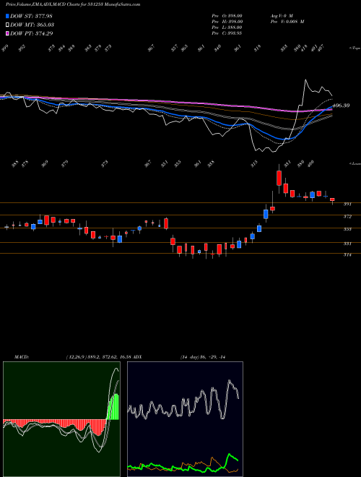Click the '(14 day) 36, +29, -14' ADX readout

coord(203,357)
